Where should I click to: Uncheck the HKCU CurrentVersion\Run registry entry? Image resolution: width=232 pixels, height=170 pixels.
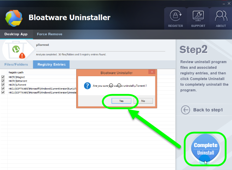tap(3, 89)
